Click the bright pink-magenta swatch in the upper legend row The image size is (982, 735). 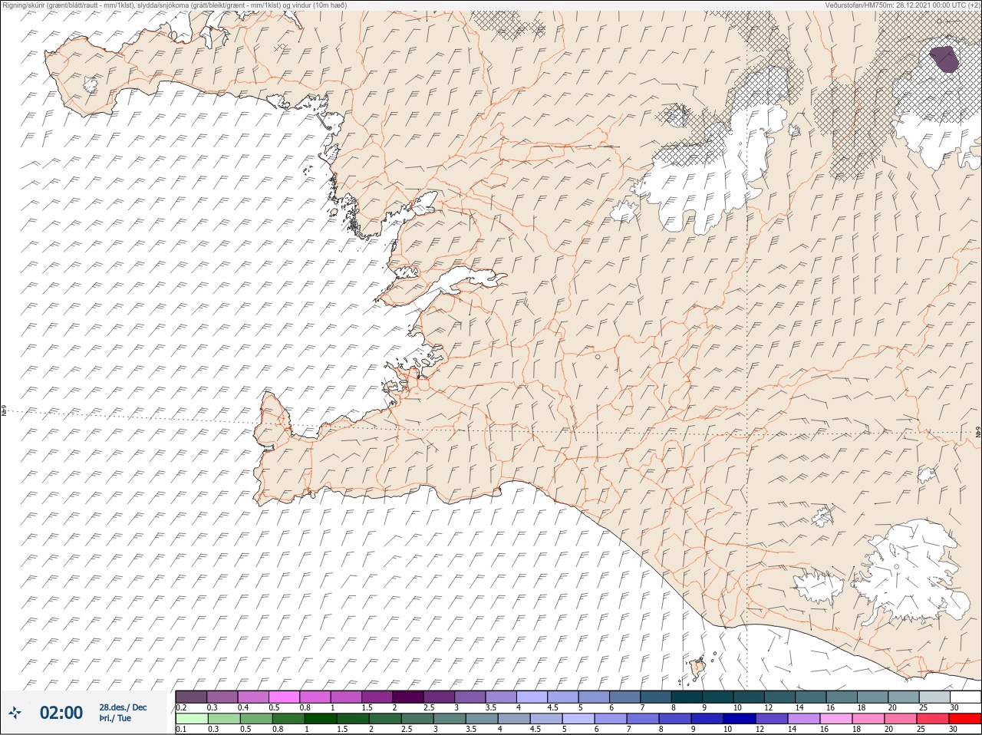(285, 697)
